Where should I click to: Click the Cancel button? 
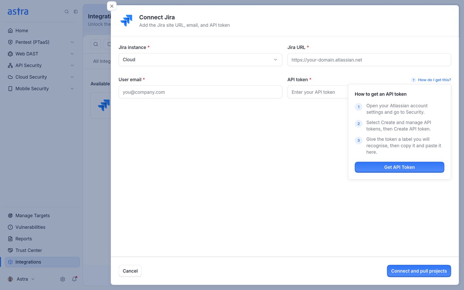pos(130,271)
